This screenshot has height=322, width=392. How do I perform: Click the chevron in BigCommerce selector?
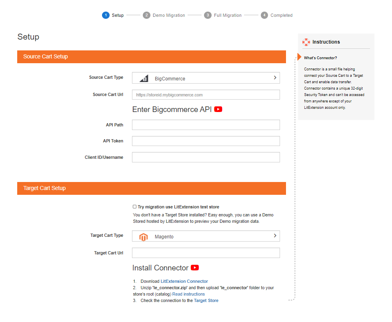(275, 78)
